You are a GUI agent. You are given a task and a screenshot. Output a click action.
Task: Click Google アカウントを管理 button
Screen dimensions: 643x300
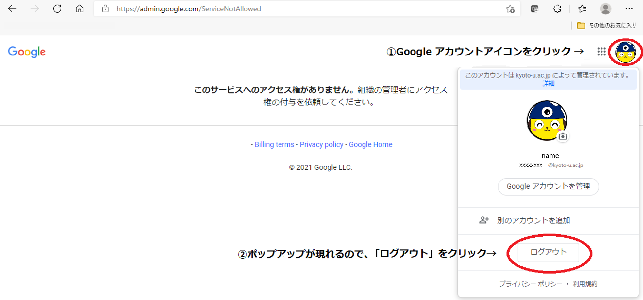[x=548, y=186]
